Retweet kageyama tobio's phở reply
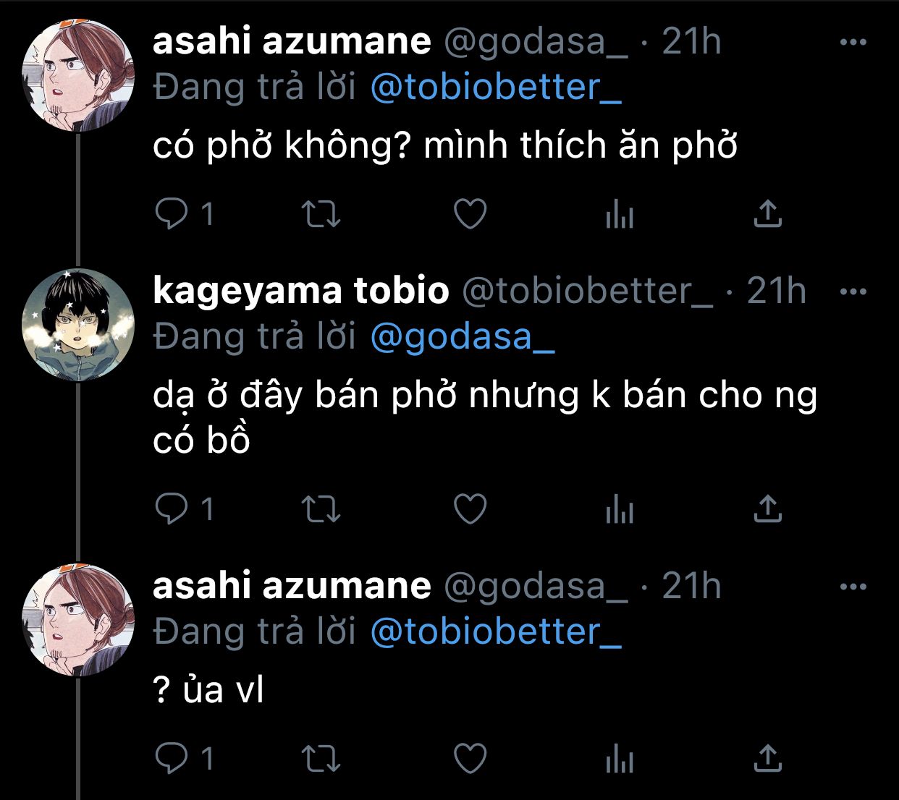 tap(321, 508)
